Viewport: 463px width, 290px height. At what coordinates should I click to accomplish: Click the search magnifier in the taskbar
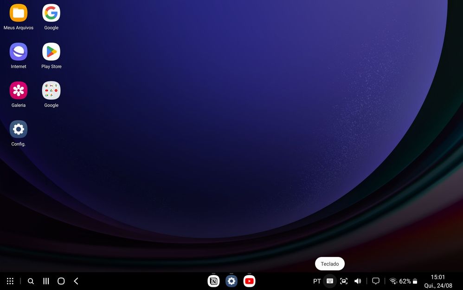click(31, 281)
